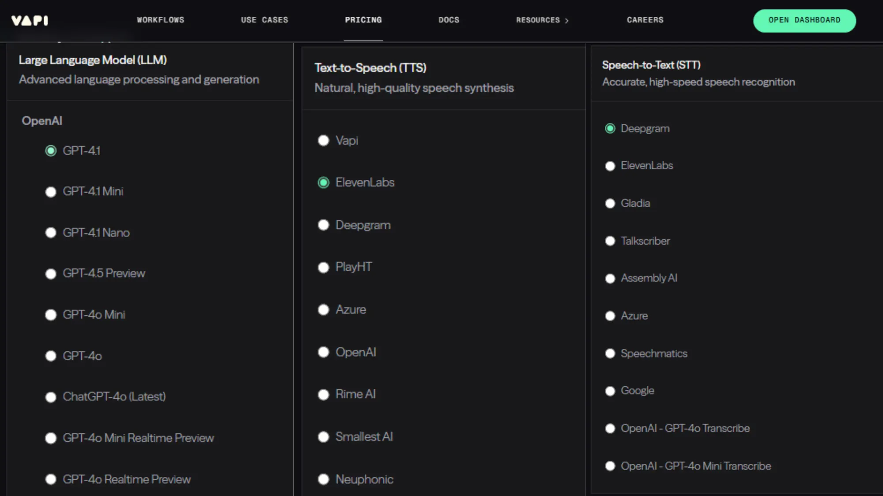Select Neuphonic under Text-to-Speech
The height and width of the screenshot is (496, 883).
[324, 479]
